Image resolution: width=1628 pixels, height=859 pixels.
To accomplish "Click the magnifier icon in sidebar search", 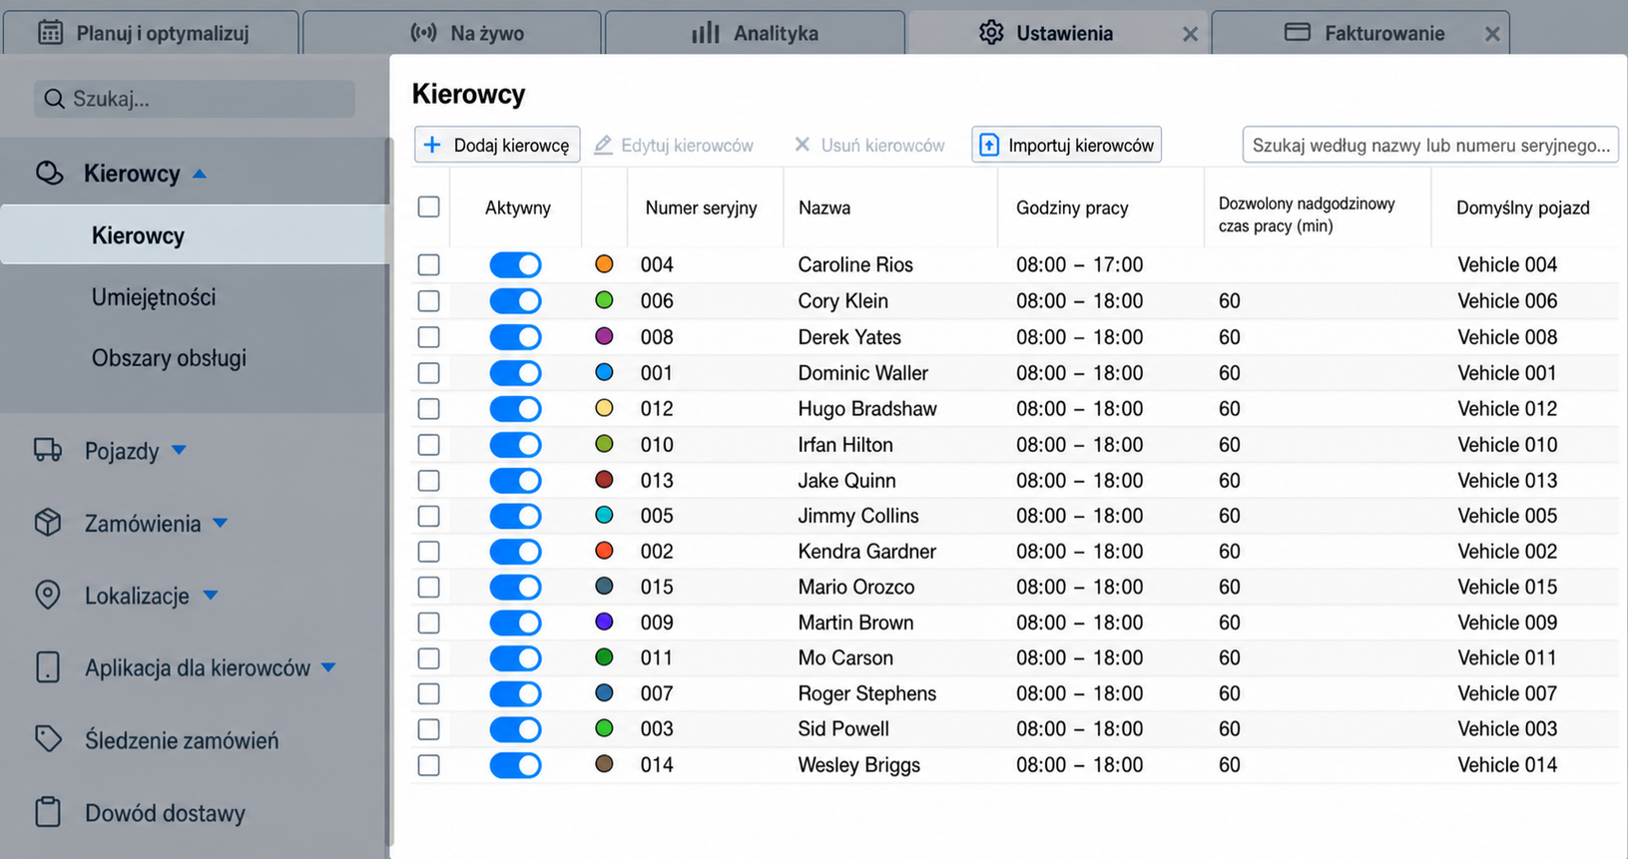I will 55,99.
